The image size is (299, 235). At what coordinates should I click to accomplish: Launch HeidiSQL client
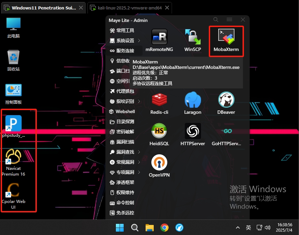pyautogui.click(x=159, y=135)
